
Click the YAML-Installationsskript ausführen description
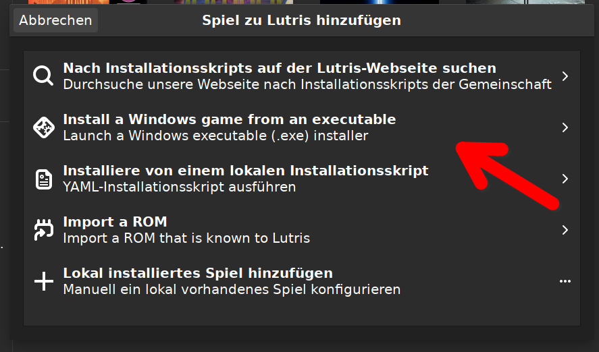179,187
